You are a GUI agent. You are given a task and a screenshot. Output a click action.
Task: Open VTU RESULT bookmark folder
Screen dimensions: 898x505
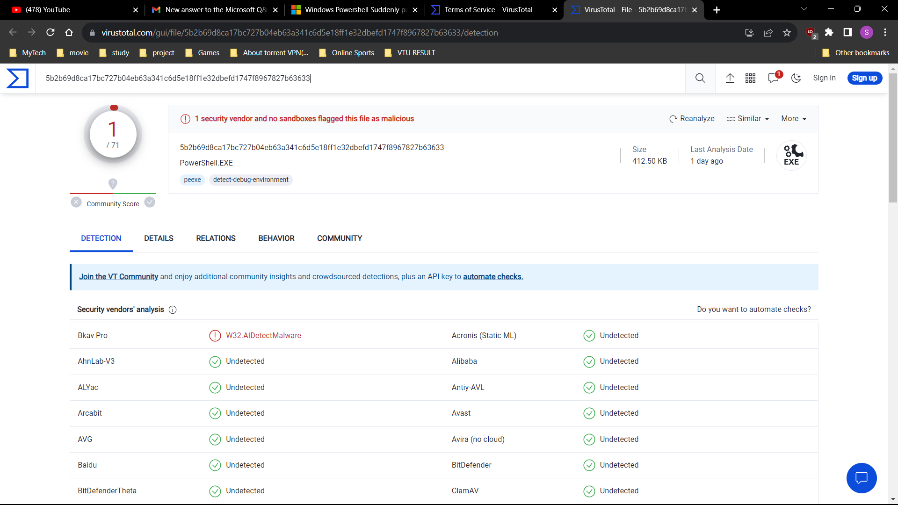410,53
